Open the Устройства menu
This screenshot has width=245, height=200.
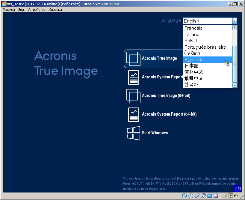coord(36,10)
